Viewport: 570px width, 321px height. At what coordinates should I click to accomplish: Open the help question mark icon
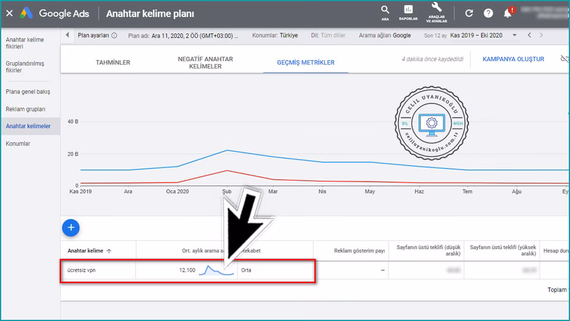click(x=488, y=13)
